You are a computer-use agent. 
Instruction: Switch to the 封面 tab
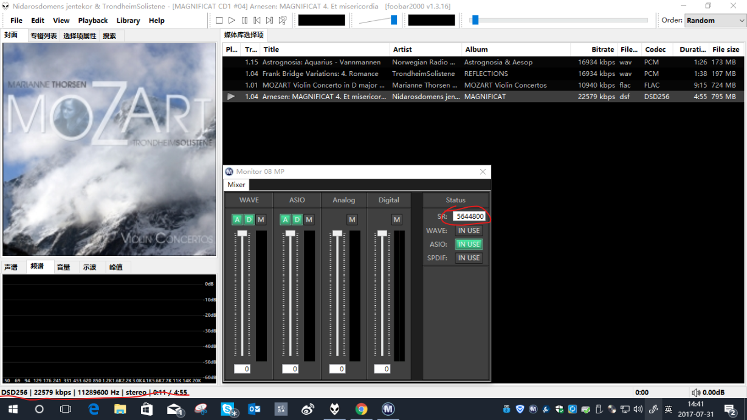(12, 35)
